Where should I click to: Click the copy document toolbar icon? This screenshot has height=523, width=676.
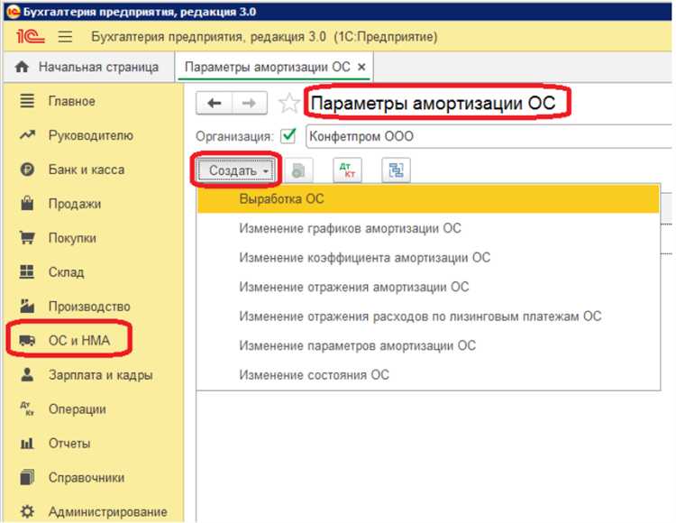pos(298,170)
